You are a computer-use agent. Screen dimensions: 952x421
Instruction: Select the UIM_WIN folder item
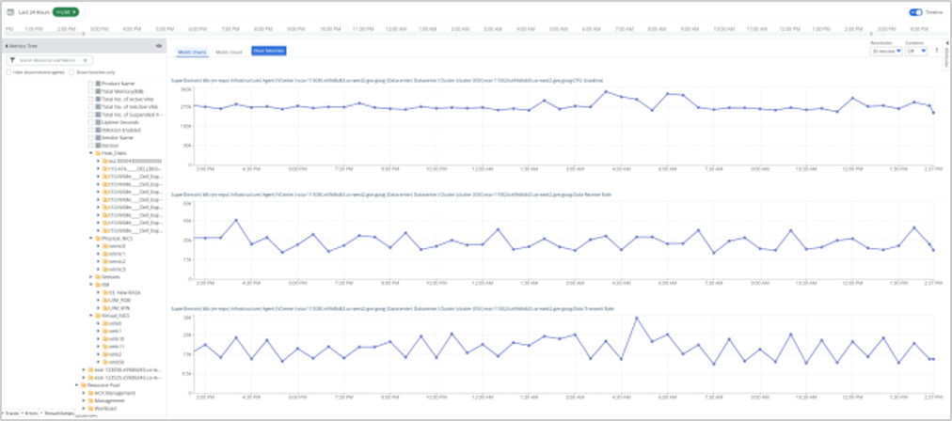pyautogui.click(x=116, y=307)
